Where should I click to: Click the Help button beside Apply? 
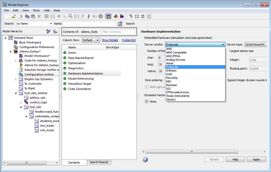pos(235,160)
